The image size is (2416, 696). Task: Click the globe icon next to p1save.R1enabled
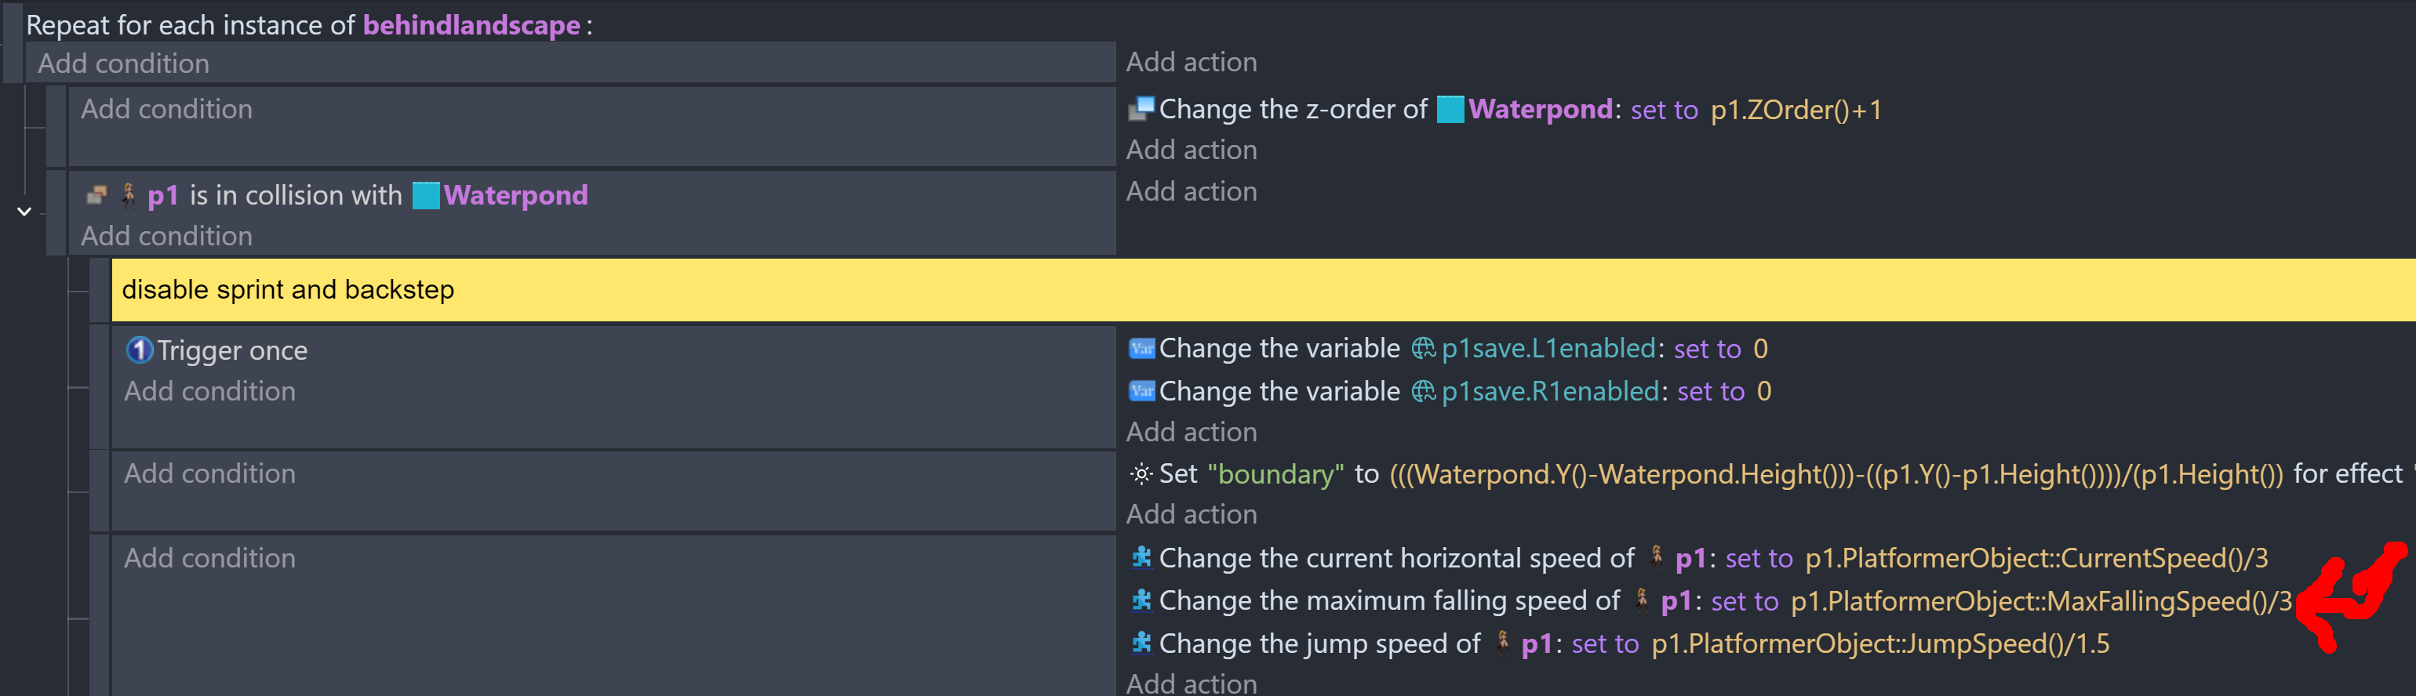tap(1423, 390)
